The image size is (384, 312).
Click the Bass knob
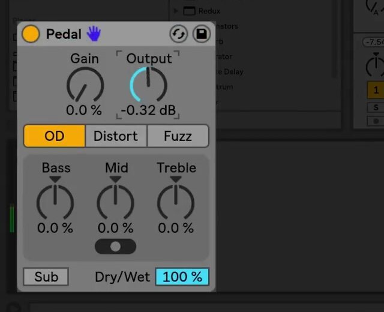(x=55, y=202)
